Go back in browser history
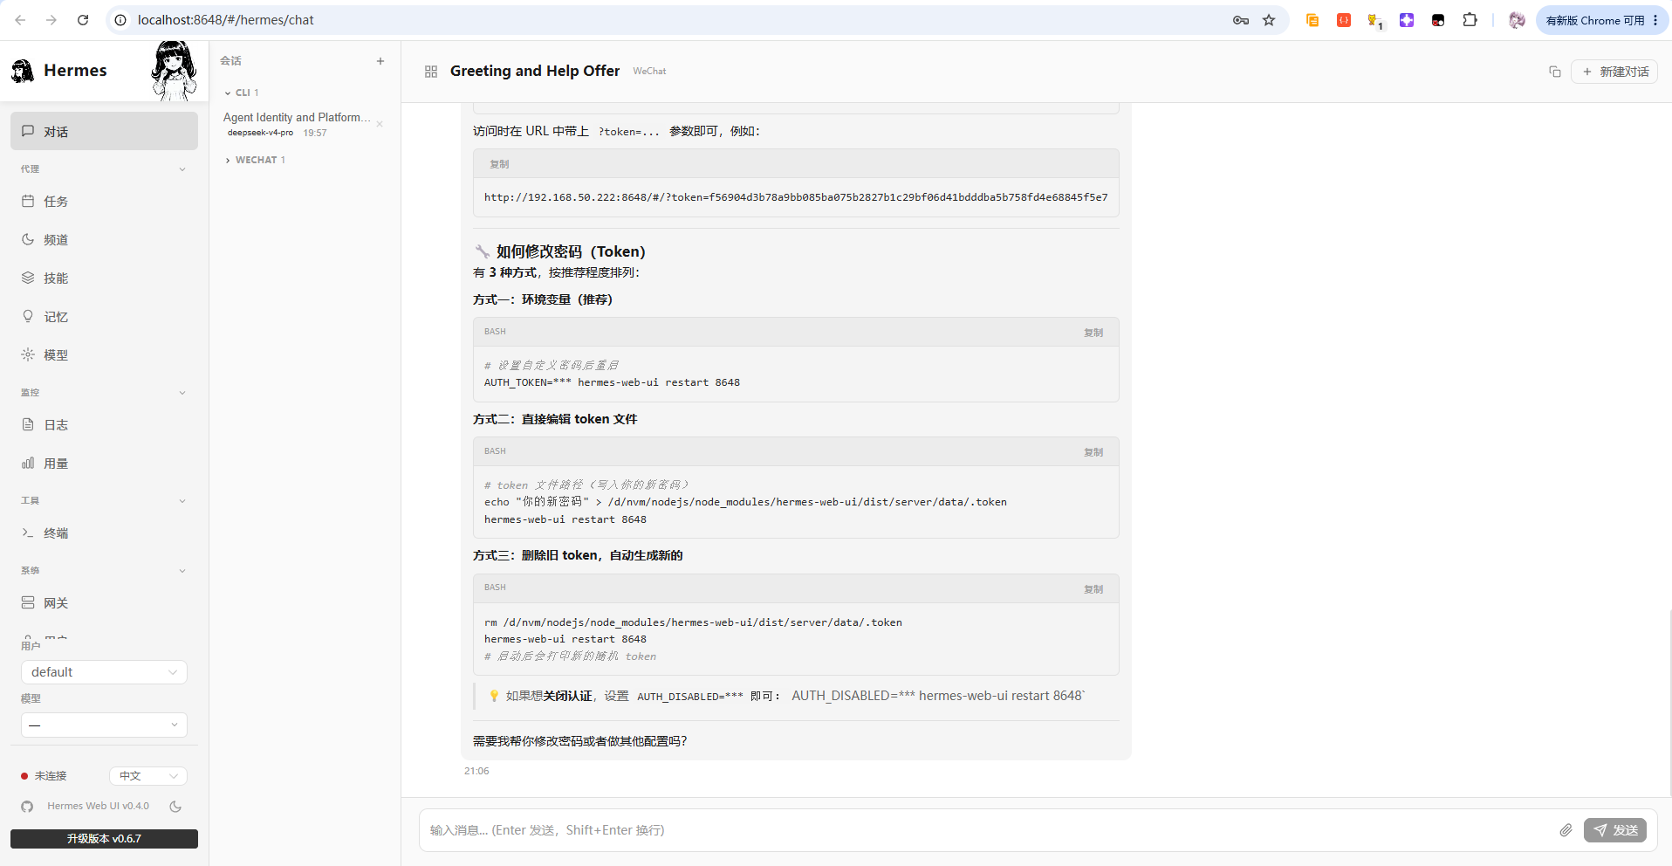Viewport: 1672px width, 866px height. 20,20
